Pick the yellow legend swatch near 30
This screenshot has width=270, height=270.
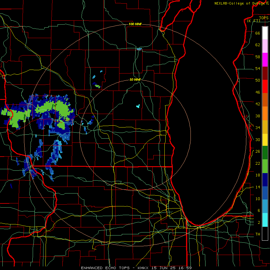tap(265, 140)
